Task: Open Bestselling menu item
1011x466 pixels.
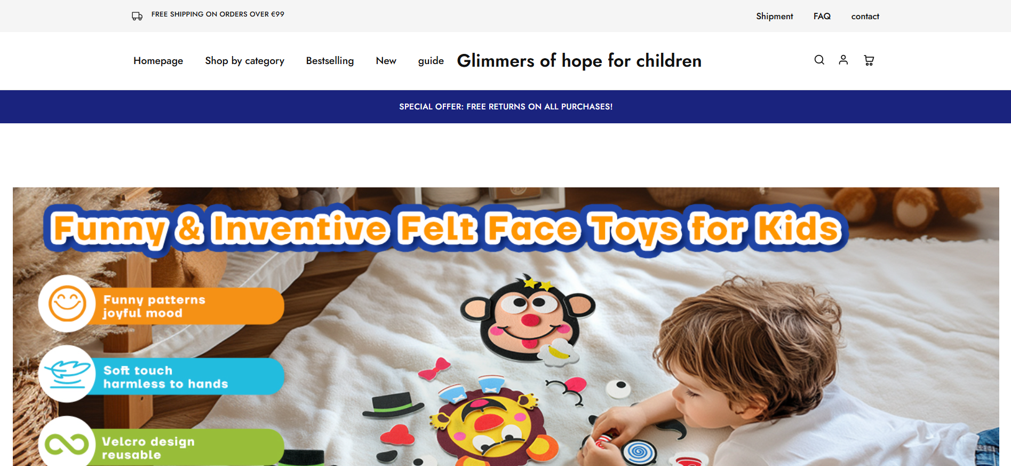Action: (330, 61)
